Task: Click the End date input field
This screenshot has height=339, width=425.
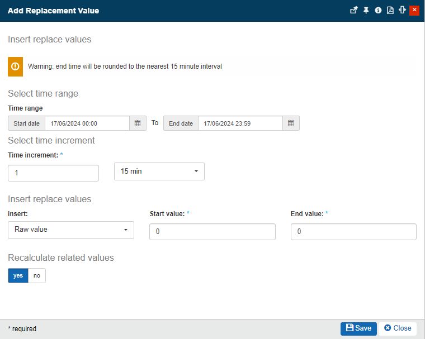Action: (240, 123)
